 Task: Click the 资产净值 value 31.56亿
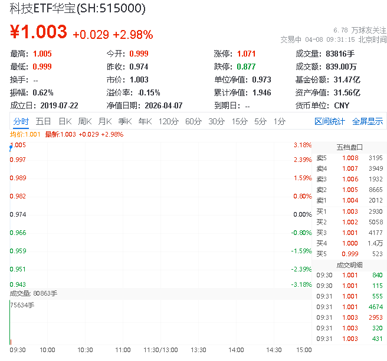click(x=347, y=92)
